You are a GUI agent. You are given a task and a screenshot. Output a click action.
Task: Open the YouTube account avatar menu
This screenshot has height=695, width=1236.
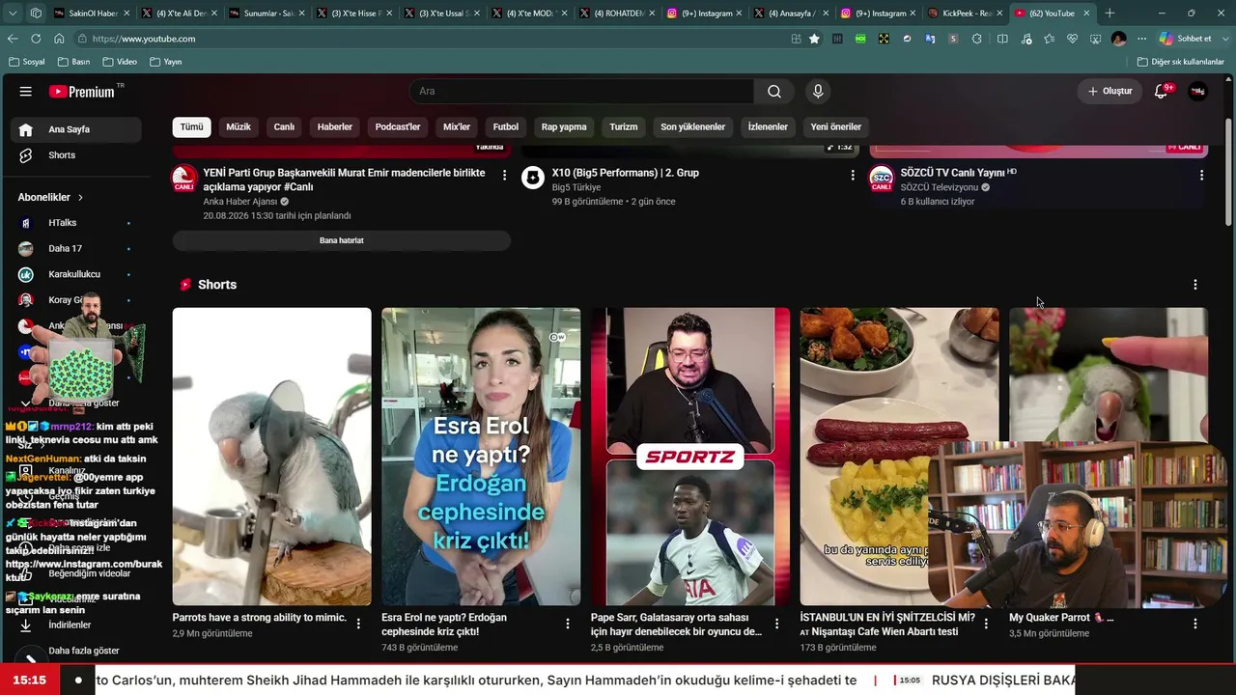pos(1197,92)
